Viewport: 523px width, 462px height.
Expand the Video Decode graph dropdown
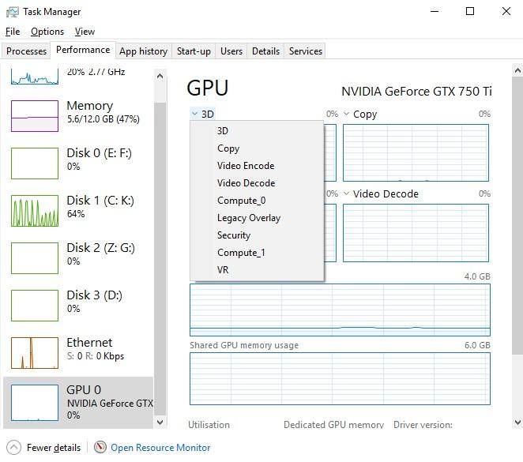(x=346, y=193)
